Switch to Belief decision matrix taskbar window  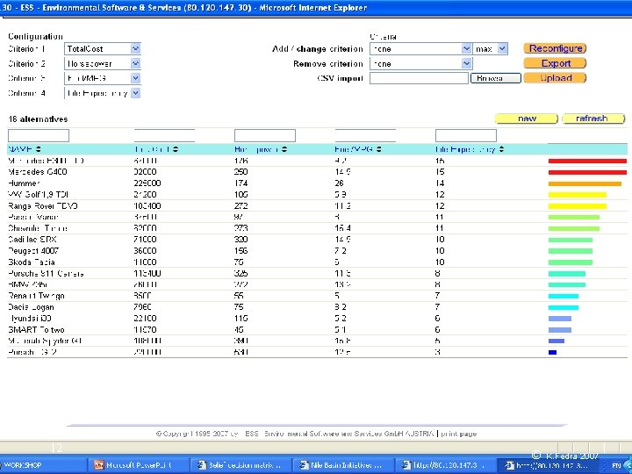[x=240, y=464]
